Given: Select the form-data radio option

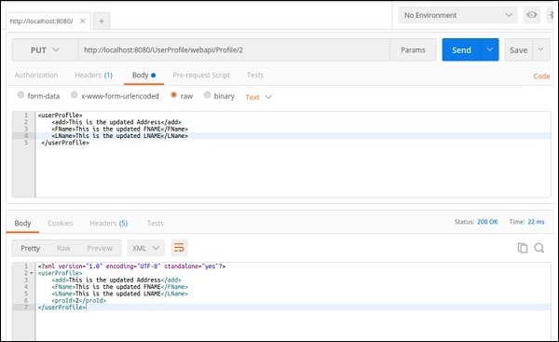Looking at the screenshot, I should tap(21, 95).
